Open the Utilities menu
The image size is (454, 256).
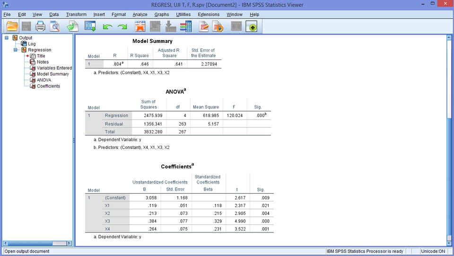pyautogui.click(x=183, y=15)
